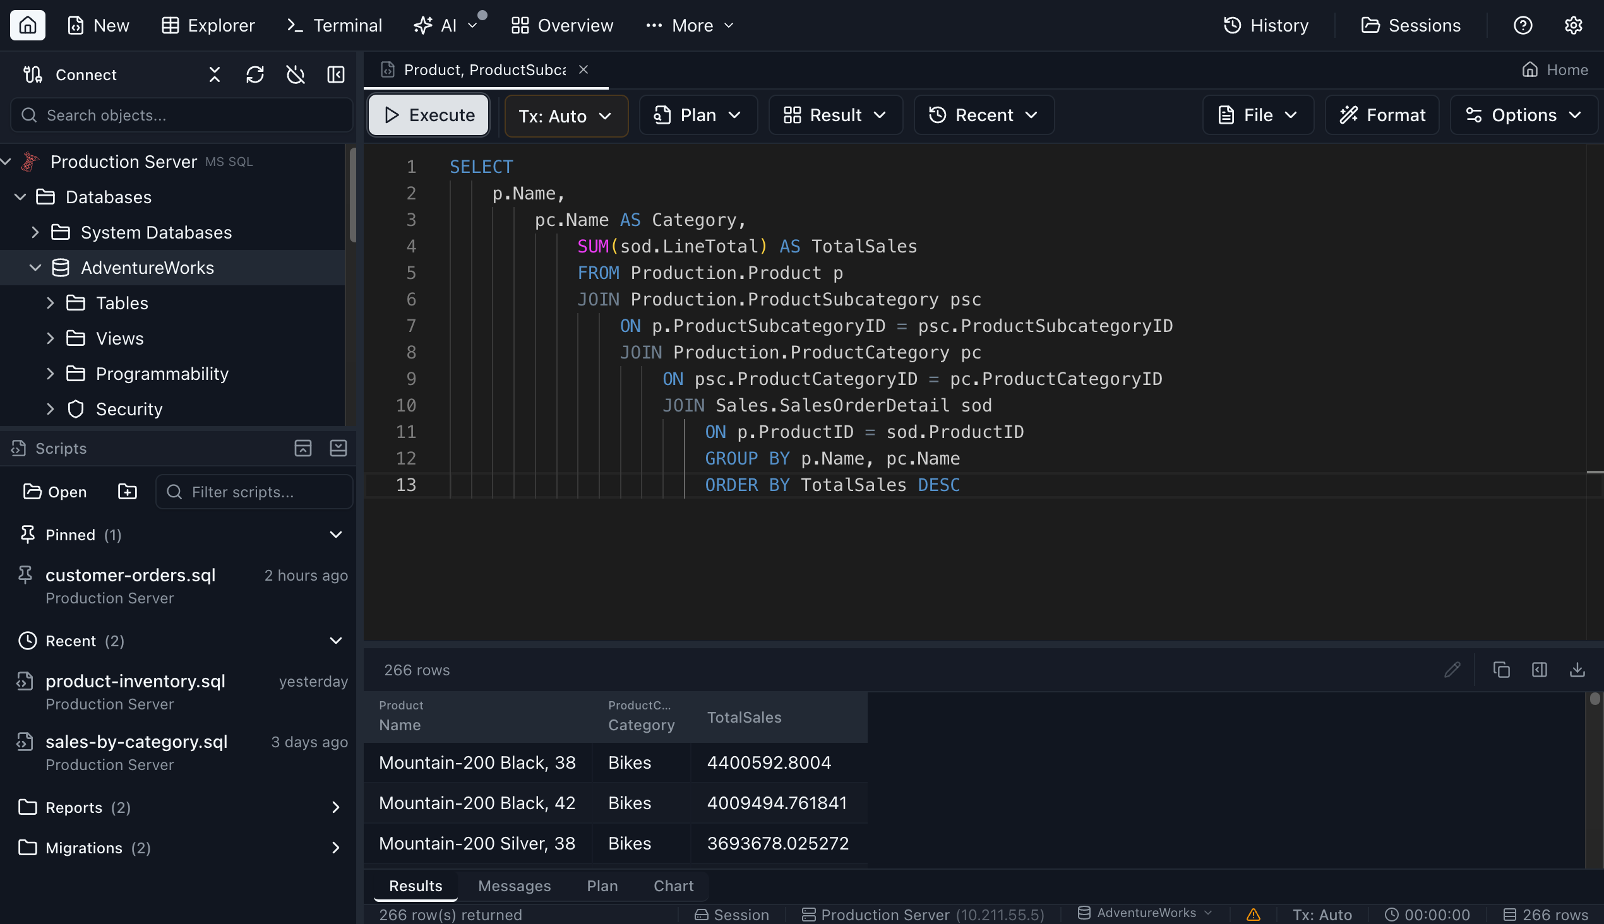Refresh the database connection

pos(254,74)
